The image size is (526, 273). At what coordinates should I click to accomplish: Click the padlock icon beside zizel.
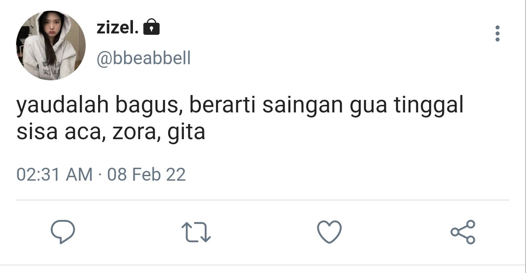151,27
